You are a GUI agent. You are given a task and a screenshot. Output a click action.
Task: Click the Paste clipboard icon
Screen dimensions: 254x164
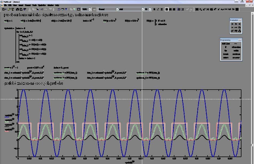(x=37, y=9)
